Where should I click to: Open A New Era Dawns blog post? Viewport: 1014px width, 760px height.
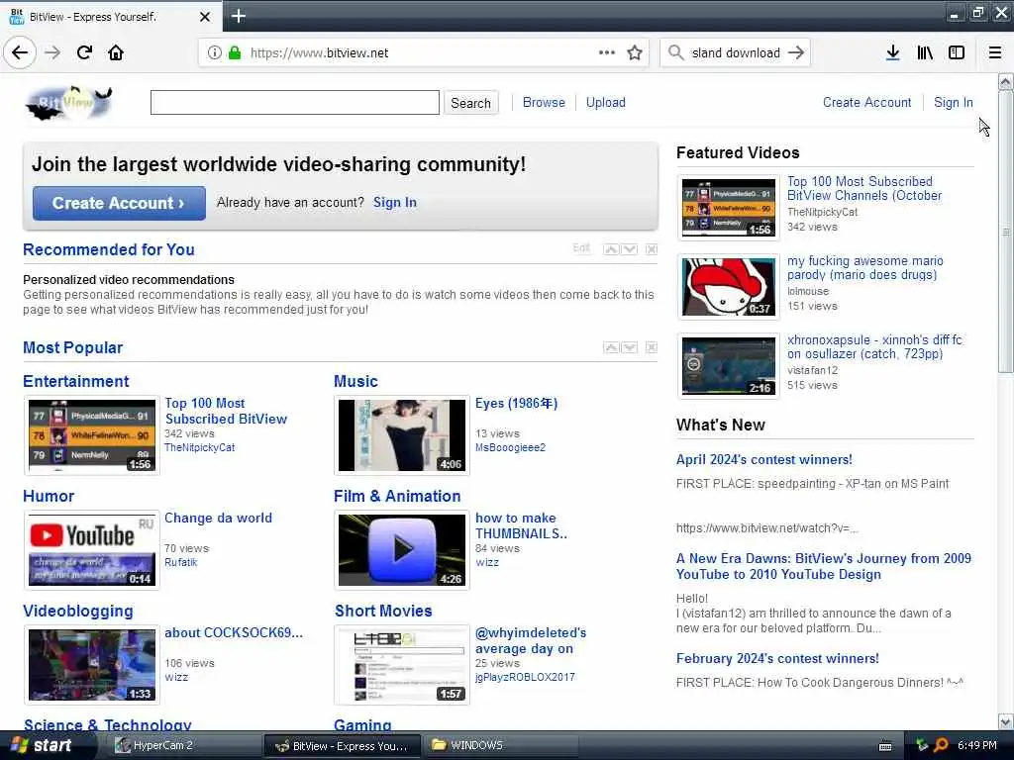(823, 566)
